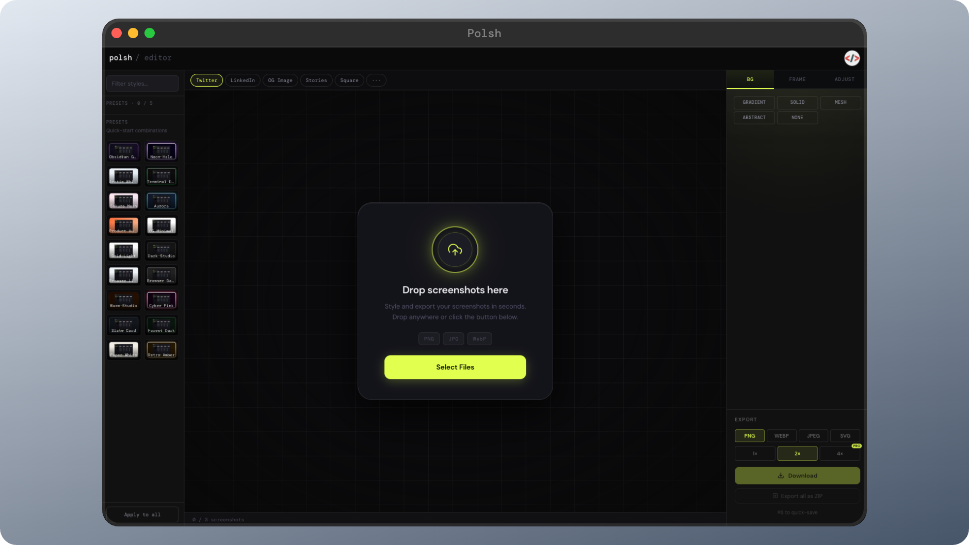
Task: Pick the orange Product Hu.. preset
Action: point(123,226)
